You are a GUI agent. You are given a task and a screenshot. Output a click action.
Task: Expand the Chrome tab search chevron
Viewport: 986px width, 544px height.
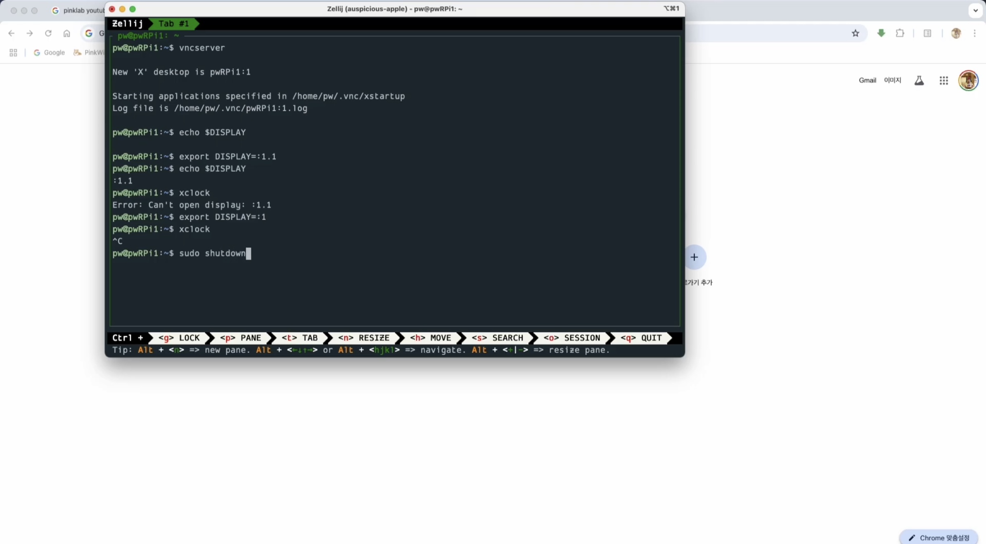tap(975, 10)
